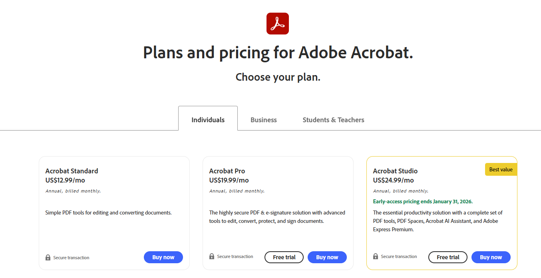The image size is (541, 278).
Task: Switch to the Business tab
Action: point(263,119)
